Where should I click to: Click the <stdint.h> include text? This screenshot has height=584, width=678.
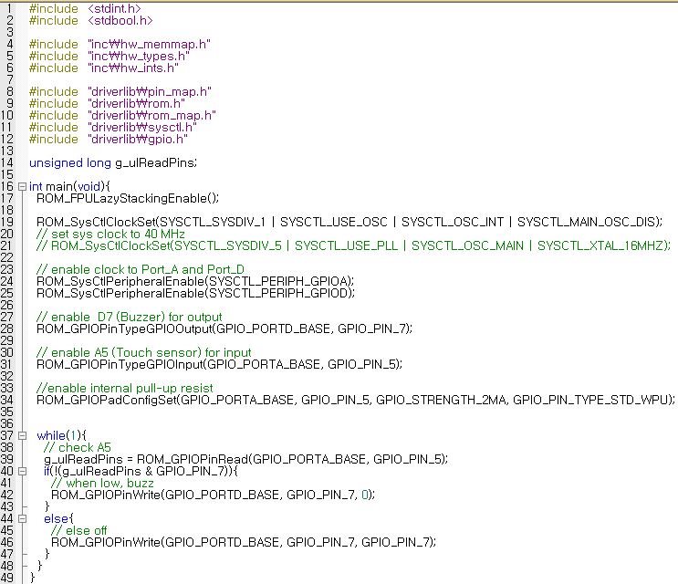(x=114, y=8)
